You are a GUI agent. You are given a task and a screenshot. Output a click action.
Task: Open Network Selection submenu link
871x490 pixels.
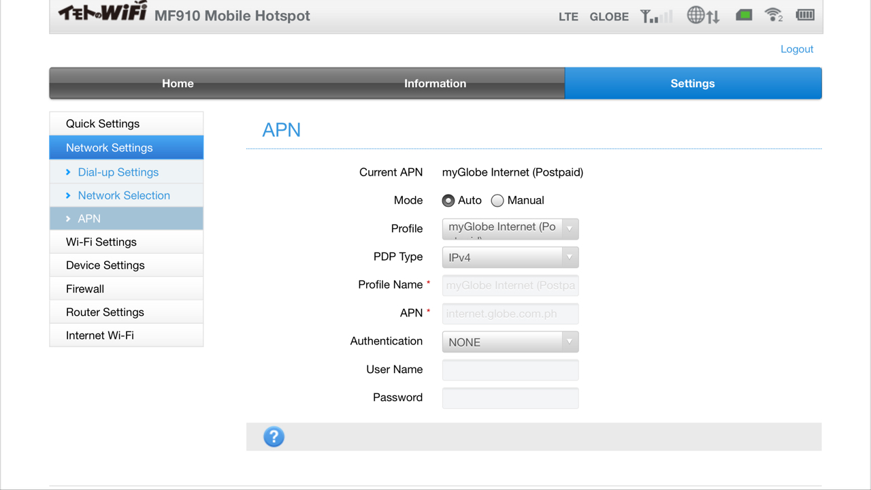click(x=124, y=195)
